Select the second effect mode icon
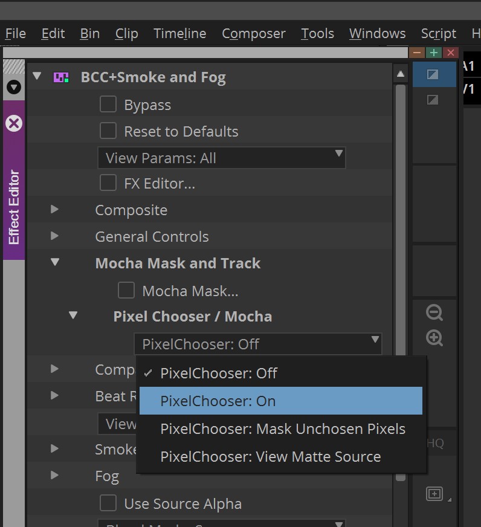481x527 pixels. pyautogui.click(x=433, y=100)
